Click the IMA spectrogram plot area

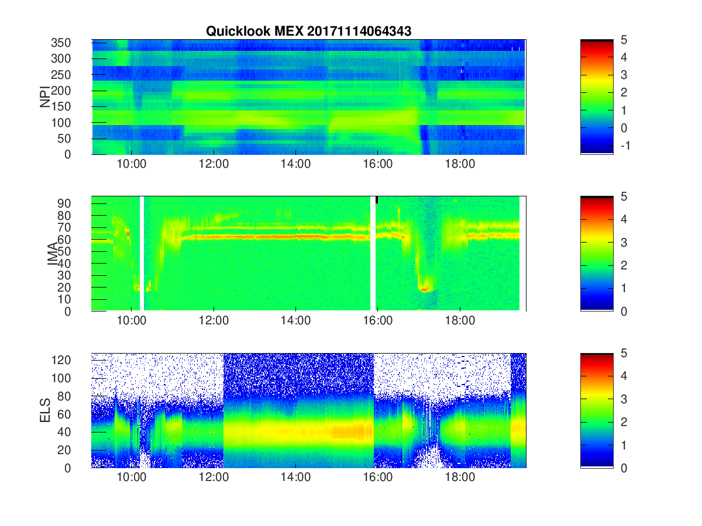point(309,254)
